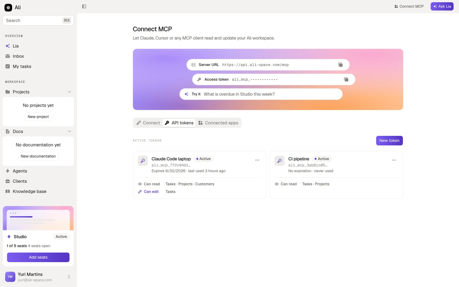This screenshot has width=459, height=287.
Task: Click the token text ali_mcp_7f2c94d1…
Action: click(171, 165)
